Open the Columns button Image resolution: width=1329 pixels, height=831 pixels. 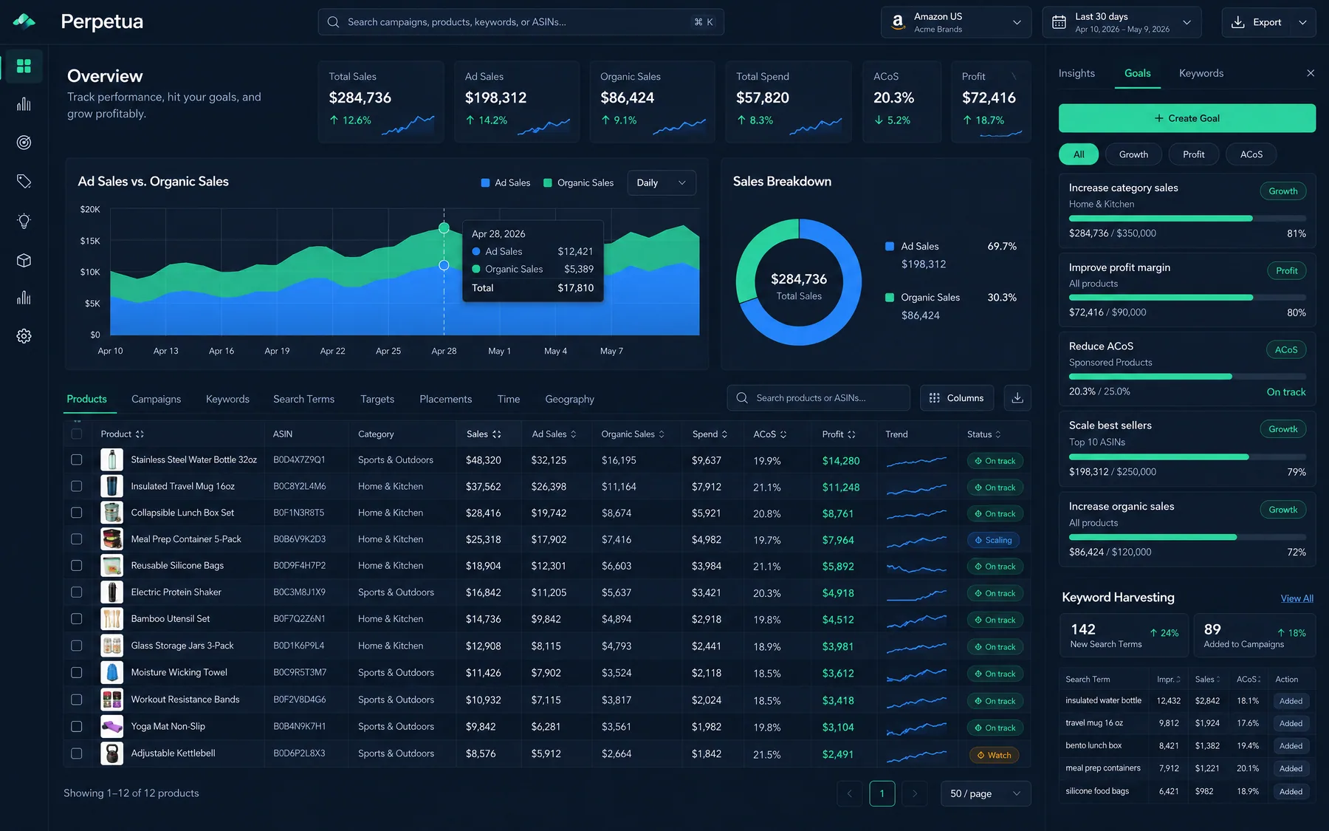[x=957, y=397]
